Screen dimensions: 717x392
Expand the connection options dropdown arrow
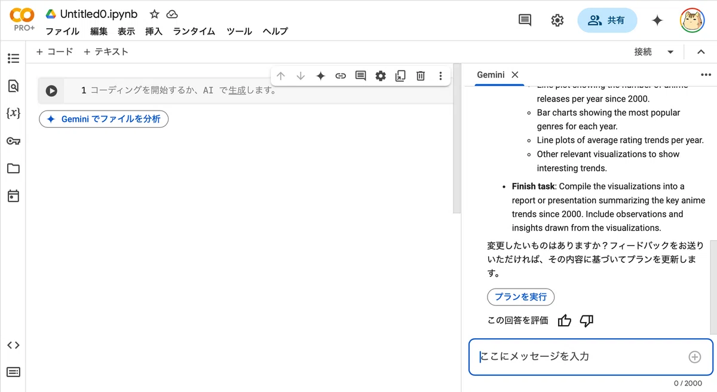click(x=670, y=52)
